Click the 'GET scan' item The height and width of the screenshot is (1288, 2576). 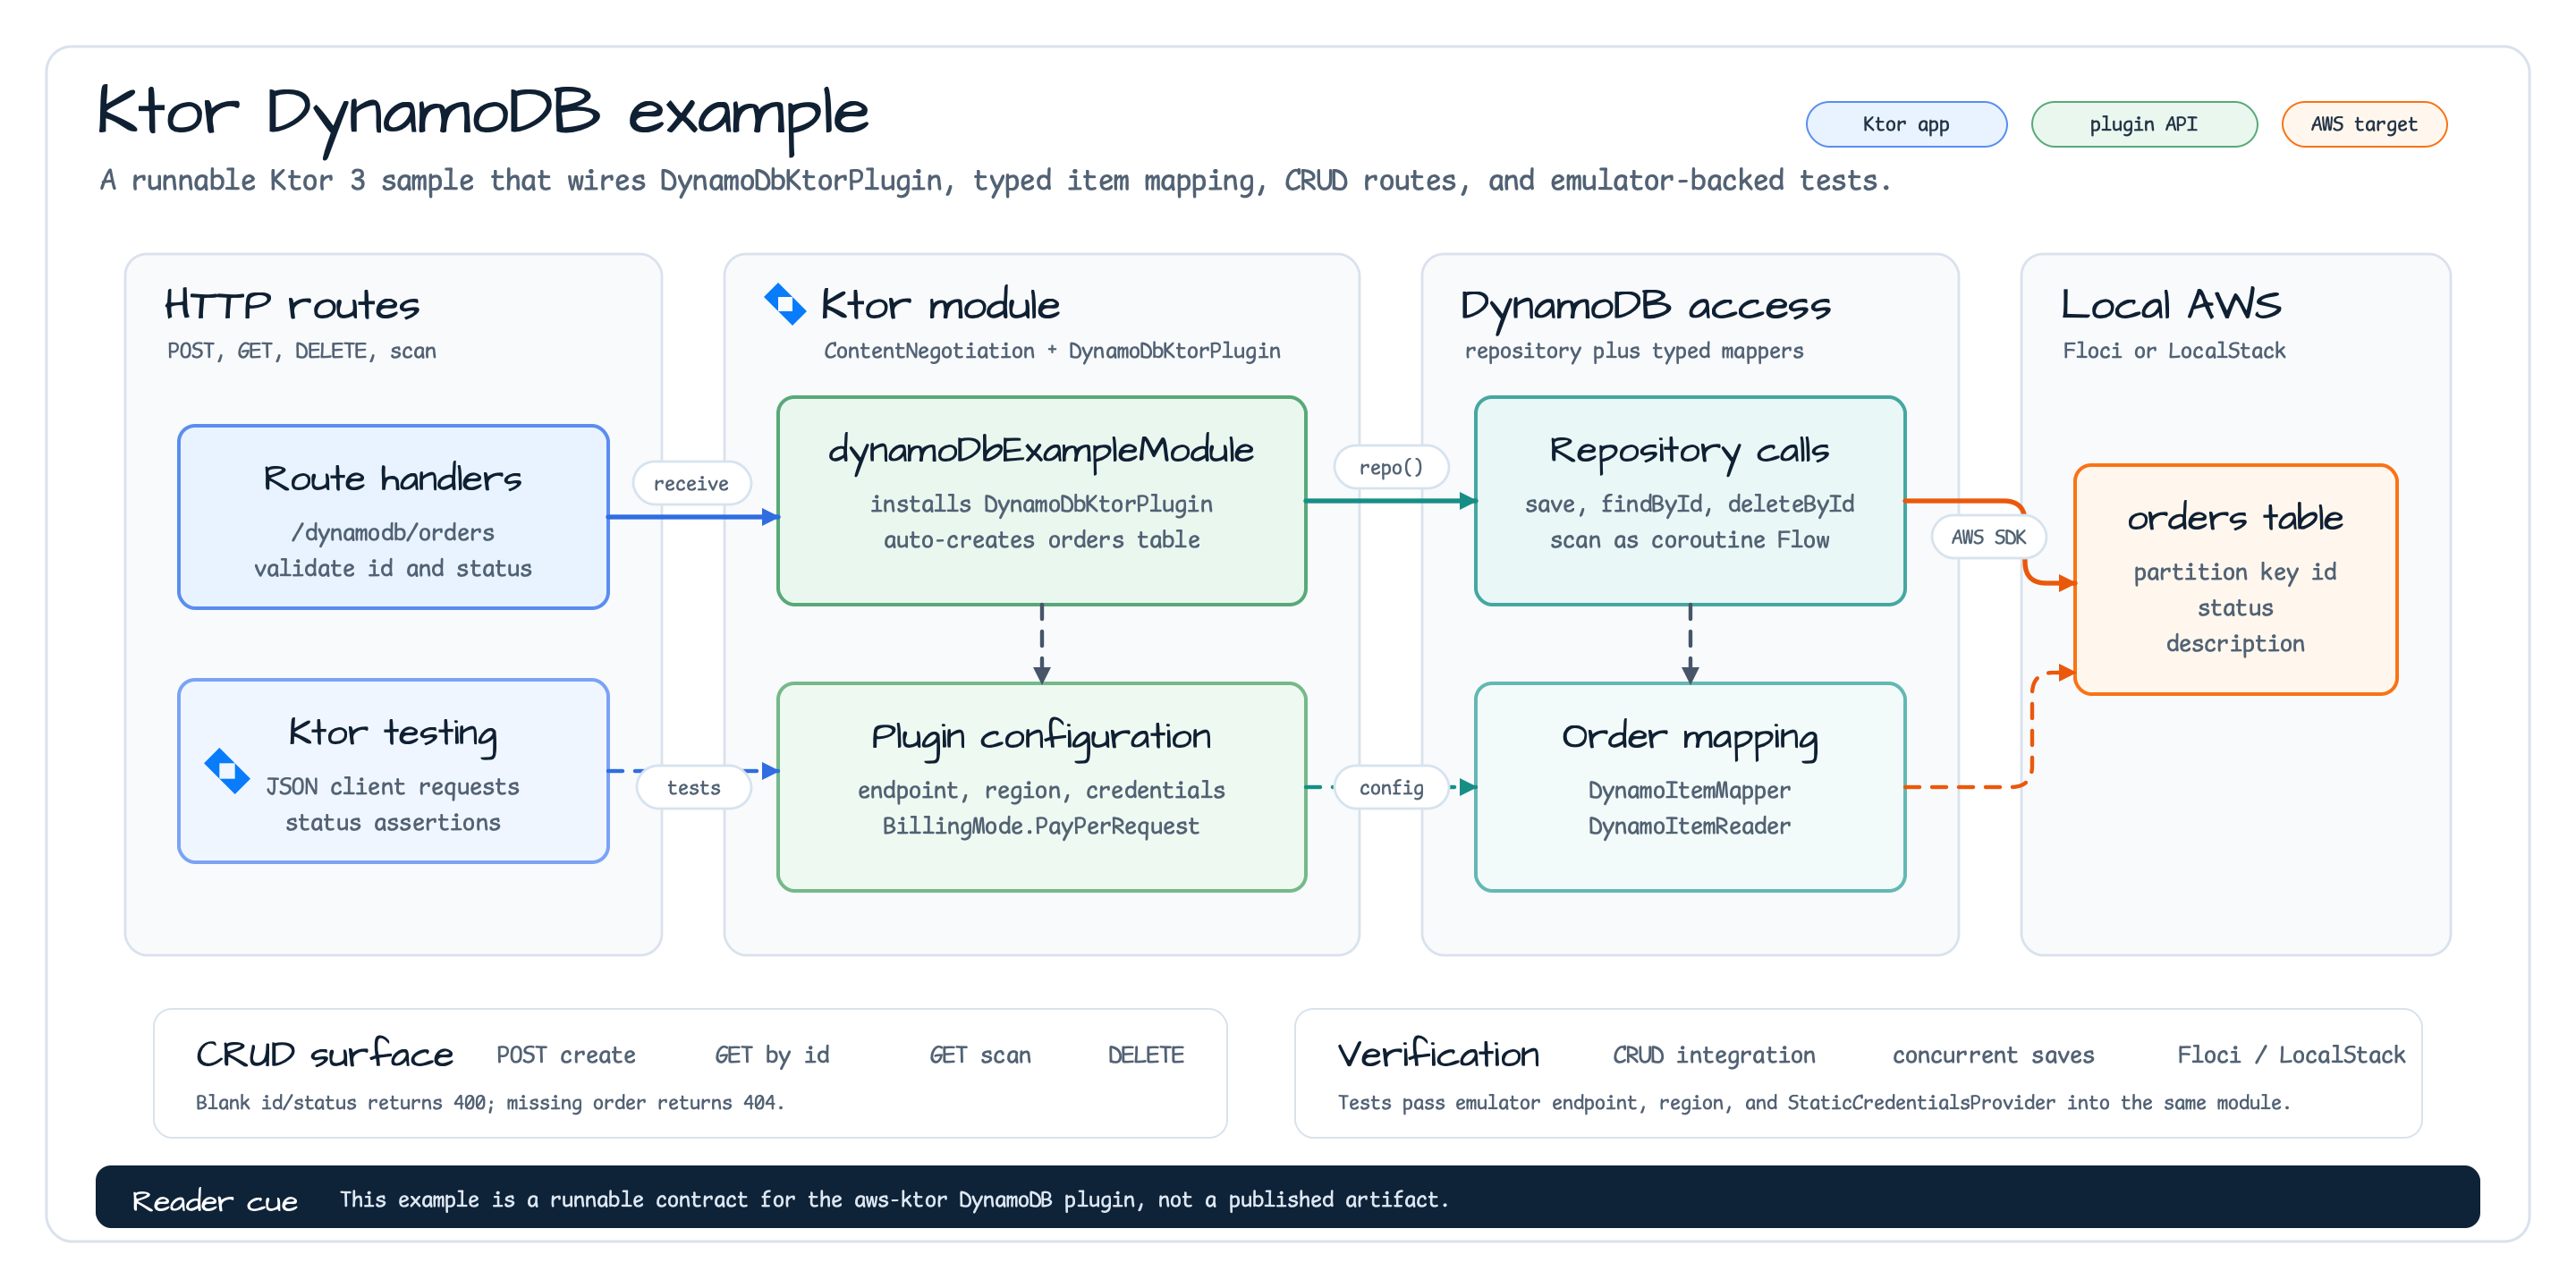click(x=980, y=1055)
